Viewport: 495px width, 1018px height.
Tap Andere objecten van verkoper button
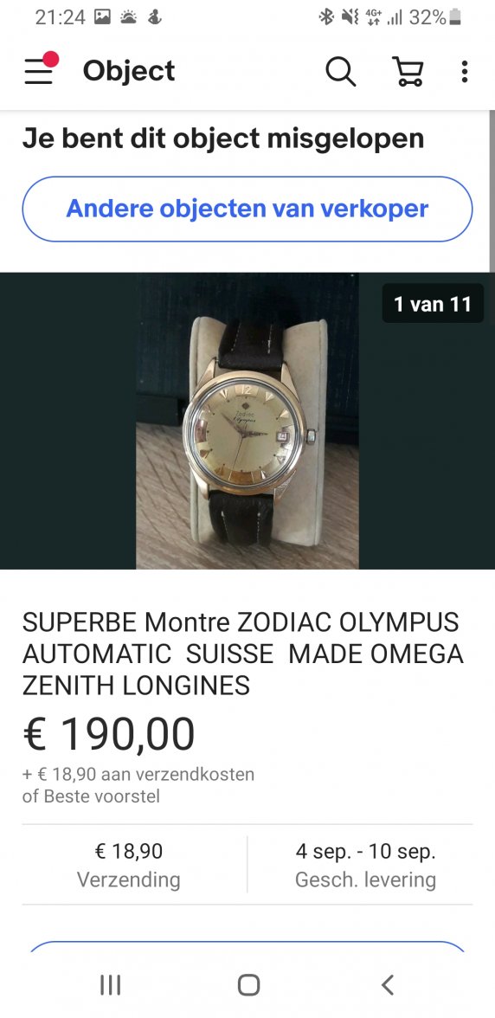tap(247, 209)
